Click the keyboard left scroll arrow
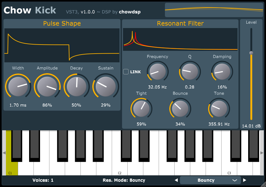 pyautogui.click(x=4, y=153)
